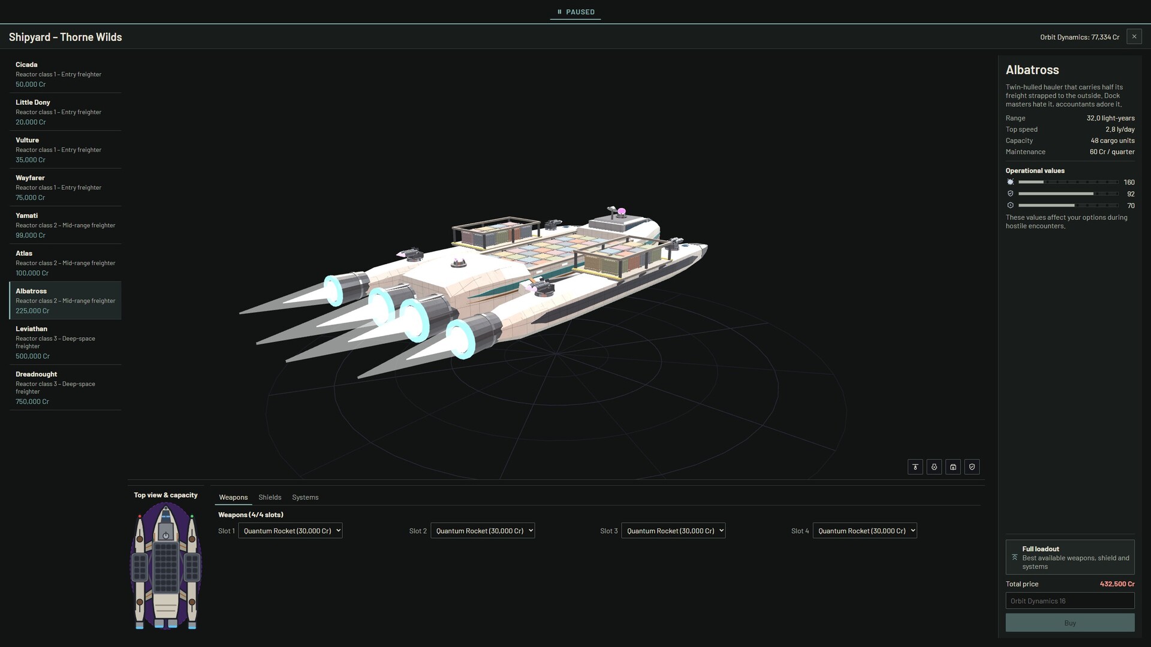Switch to the Systems tab
Screen dimensions: 1151x647
point(305,497)
